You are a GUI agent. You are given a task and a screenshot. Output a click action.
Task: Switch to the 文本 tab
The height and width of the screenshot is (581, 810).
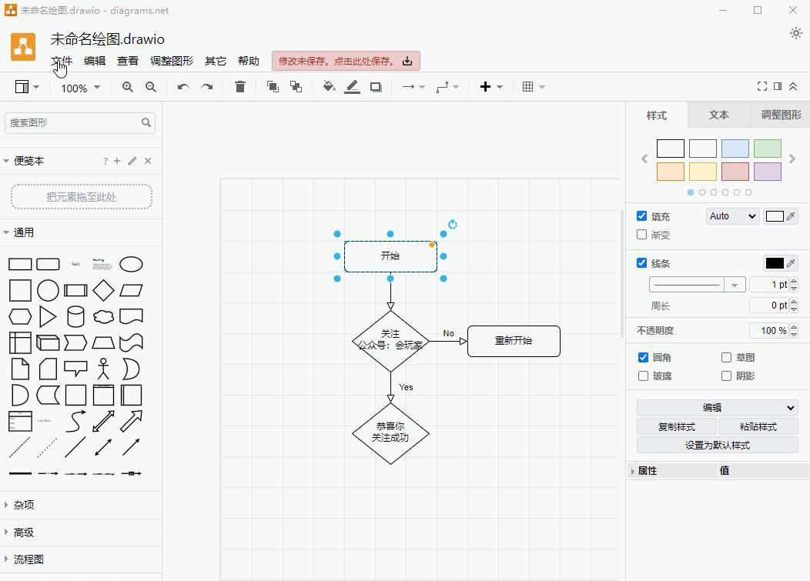(x=718, y=115)
